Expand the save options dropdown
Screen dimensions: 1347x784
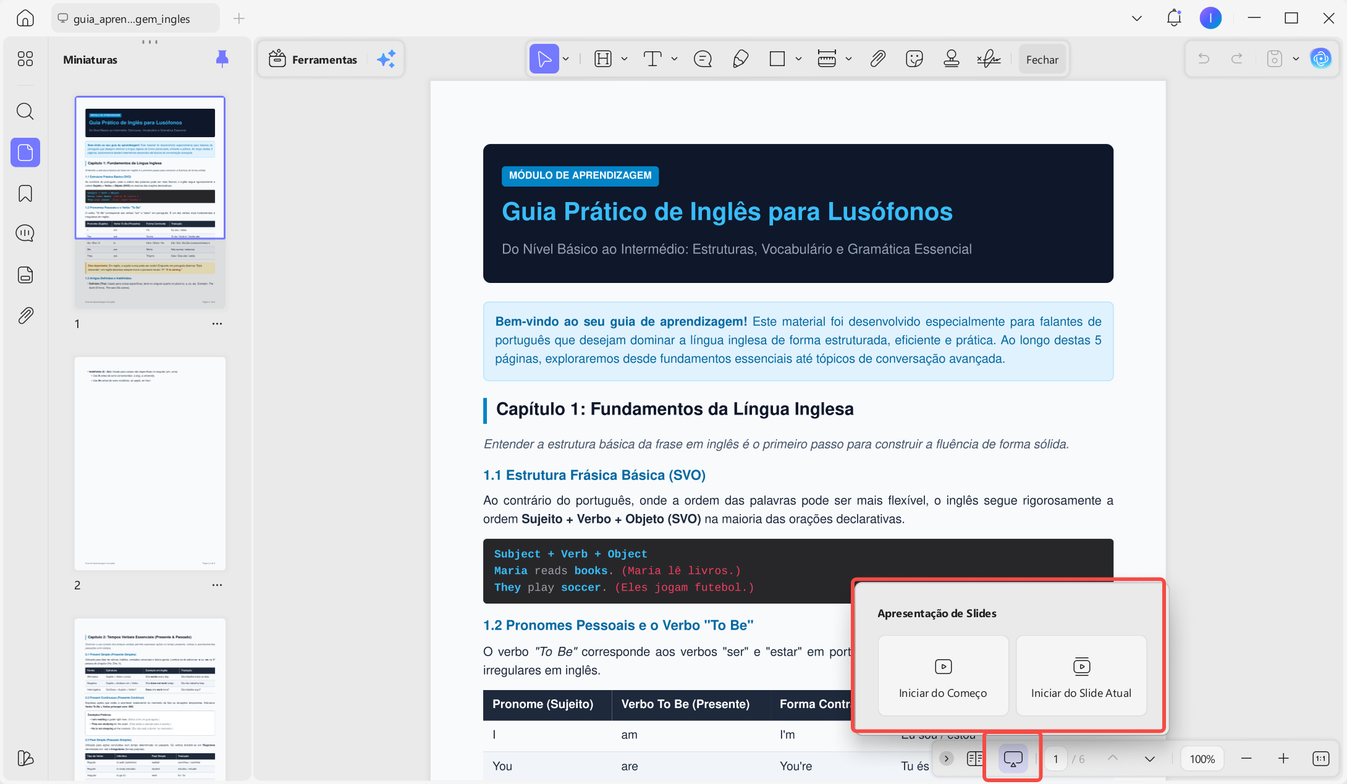1296,59
